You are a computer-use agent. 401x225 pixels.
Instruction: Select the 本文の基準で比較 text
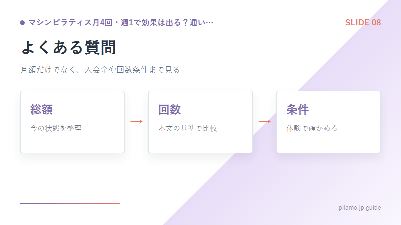pyautogui.click(x=188, y=128)
